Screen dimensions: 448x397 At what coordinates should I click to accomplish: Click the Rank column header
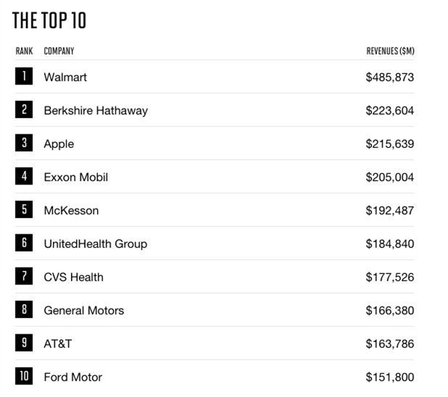pyautogui.click(x=24, y=51)
